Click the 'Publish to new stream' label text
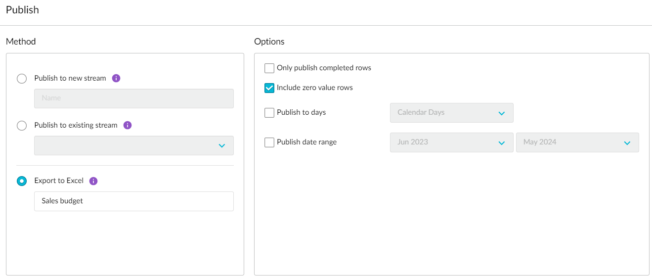 70,78
